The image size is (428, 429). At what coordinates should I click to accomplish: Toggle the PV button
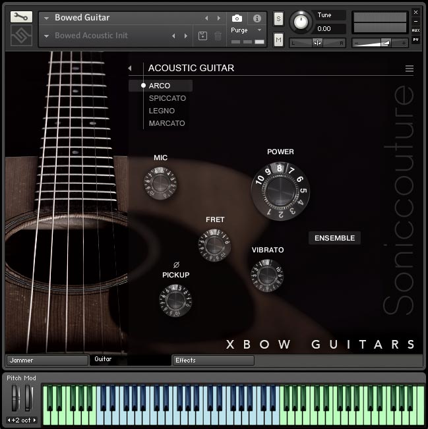click(415, 40)
